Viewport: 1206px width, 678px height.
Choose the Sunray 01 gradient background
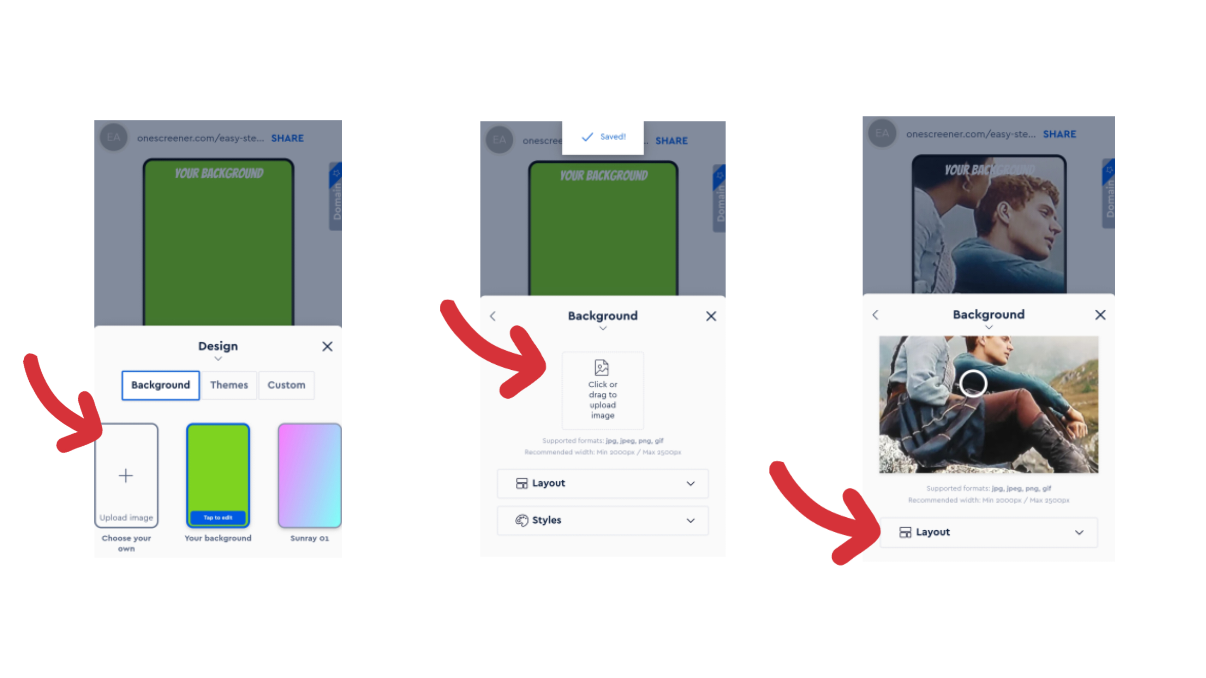(x=310, y=475)
